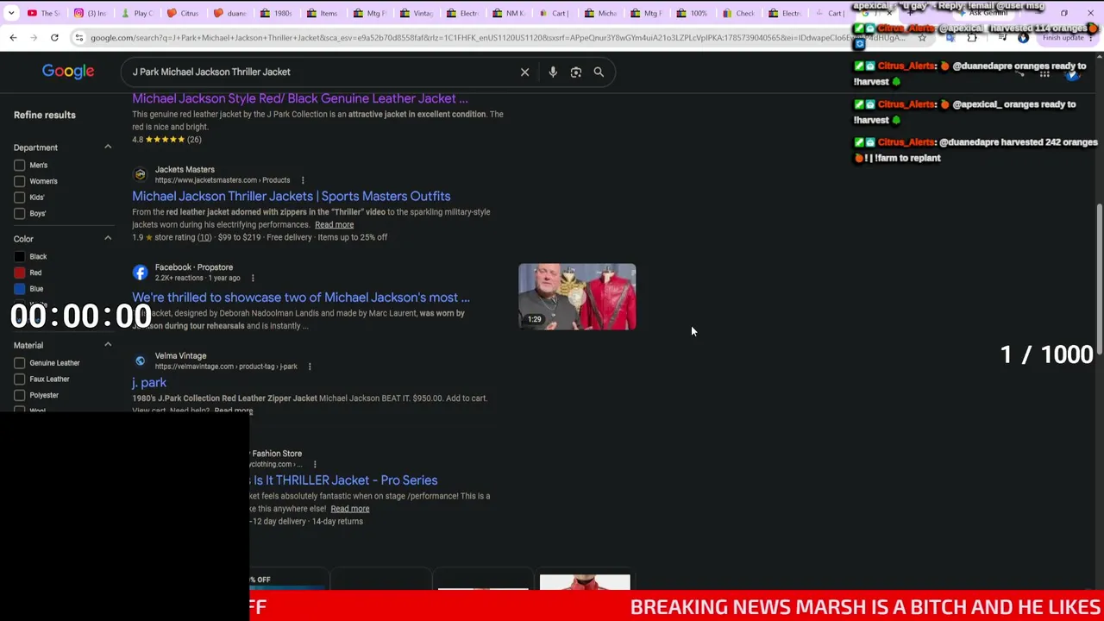Collapse the Department filter section
1104x621 pixels.
(108, 147)
